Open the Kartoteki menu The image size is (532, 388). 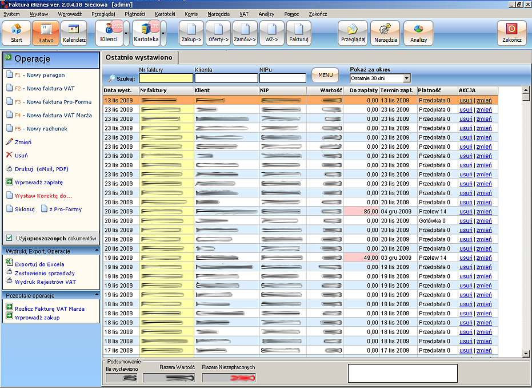[165, 14]
